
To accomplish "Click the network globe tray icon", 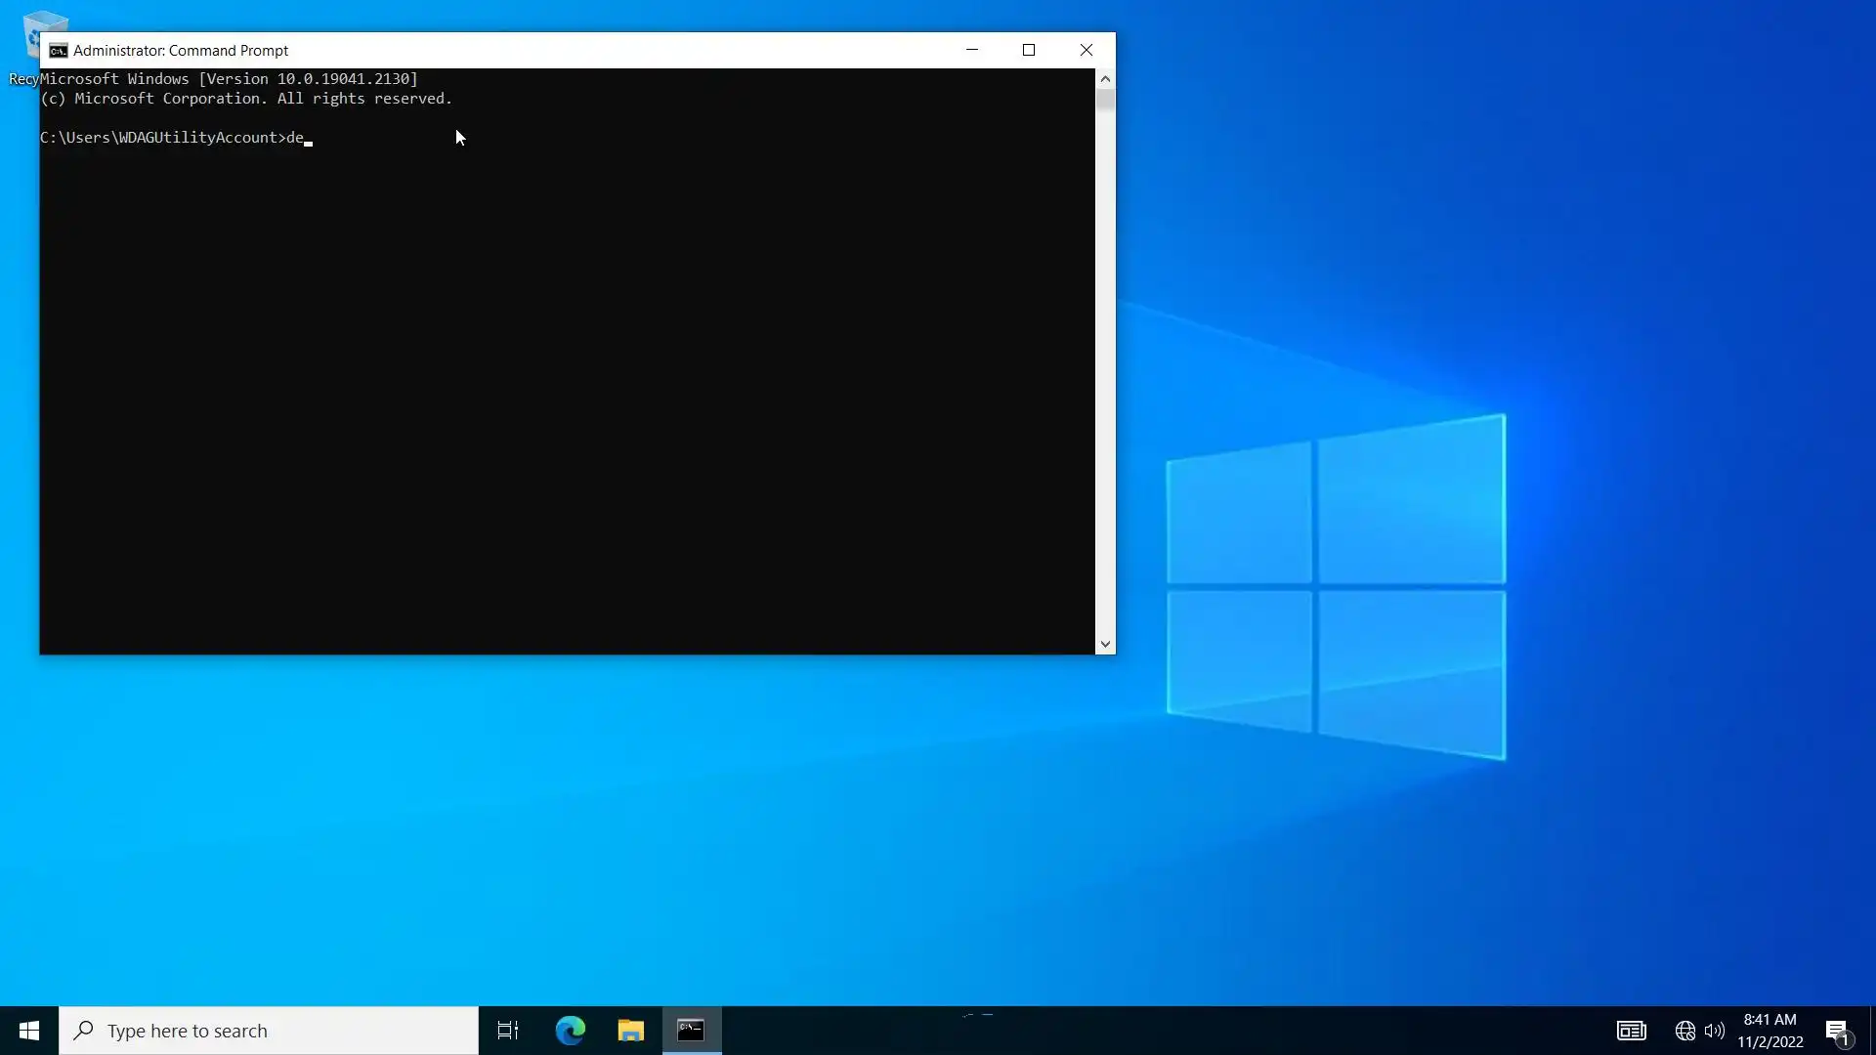I will pyautogui.click(x=1684, y=1031).
